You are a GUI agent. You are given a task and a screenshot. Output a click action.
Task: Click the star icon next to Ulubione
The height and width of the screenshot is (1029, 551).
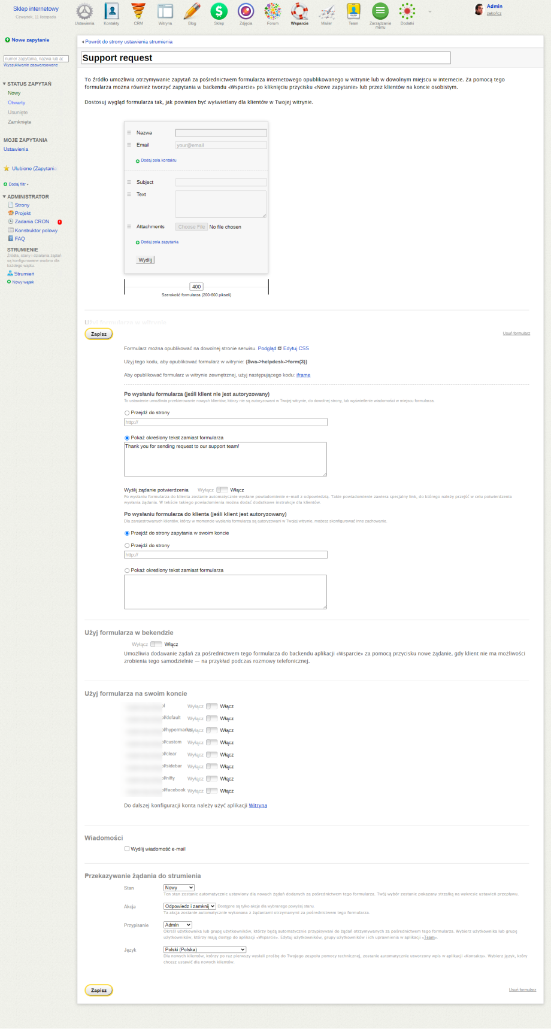(x=7, y=169)
